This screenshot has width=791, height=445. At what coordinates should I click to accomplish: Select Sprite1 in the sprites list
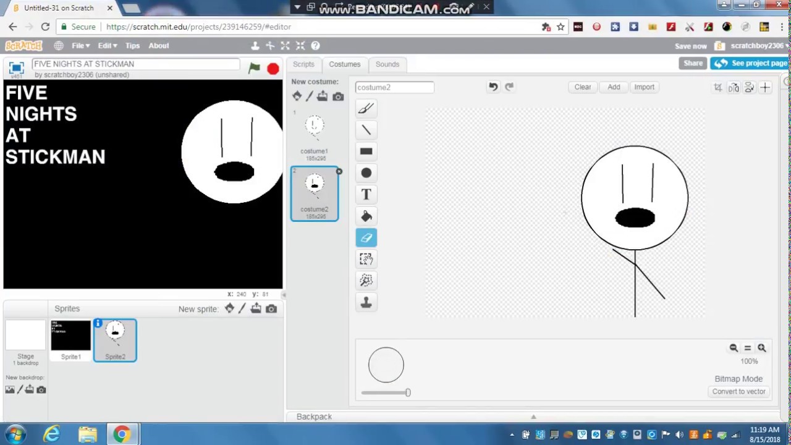(71, 340)
